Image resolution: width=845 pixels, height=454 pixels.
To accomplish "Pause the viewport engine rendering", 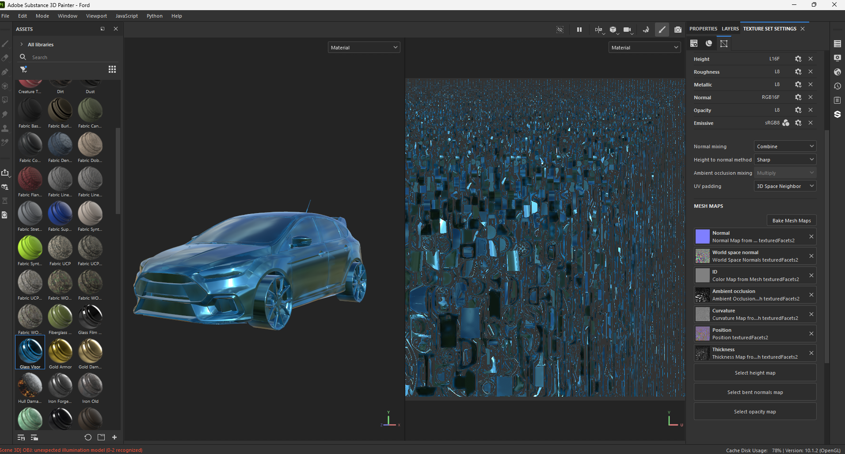I will (x=579, y=30).
